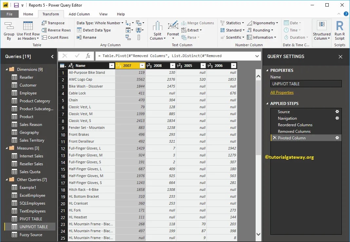Edit the query Name field
The height and width of the screenshot is (242, 350).
point(306,84)
